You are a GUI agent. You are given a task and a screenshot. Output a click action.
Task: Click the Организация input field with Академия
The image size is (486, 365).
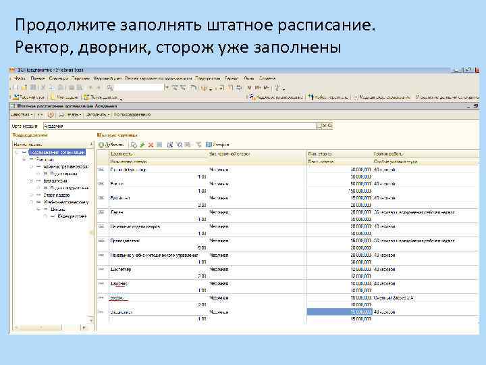180,126
